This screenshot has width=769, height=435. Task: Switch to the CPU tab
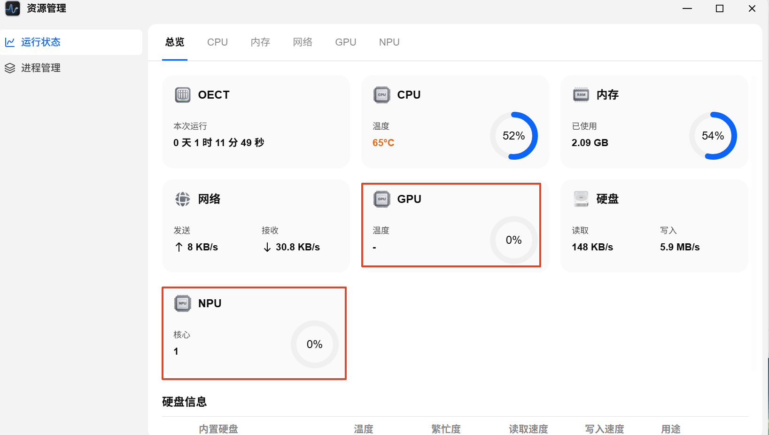tap(217, 42)
